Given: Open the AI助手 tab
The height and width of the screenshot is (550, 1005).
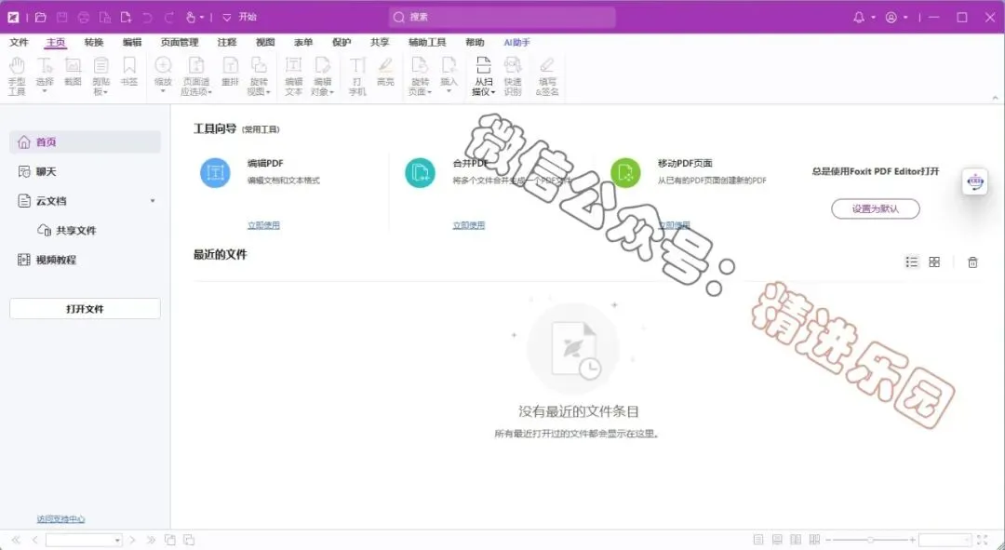Looking at the screenshot, I should pos(516,42).
